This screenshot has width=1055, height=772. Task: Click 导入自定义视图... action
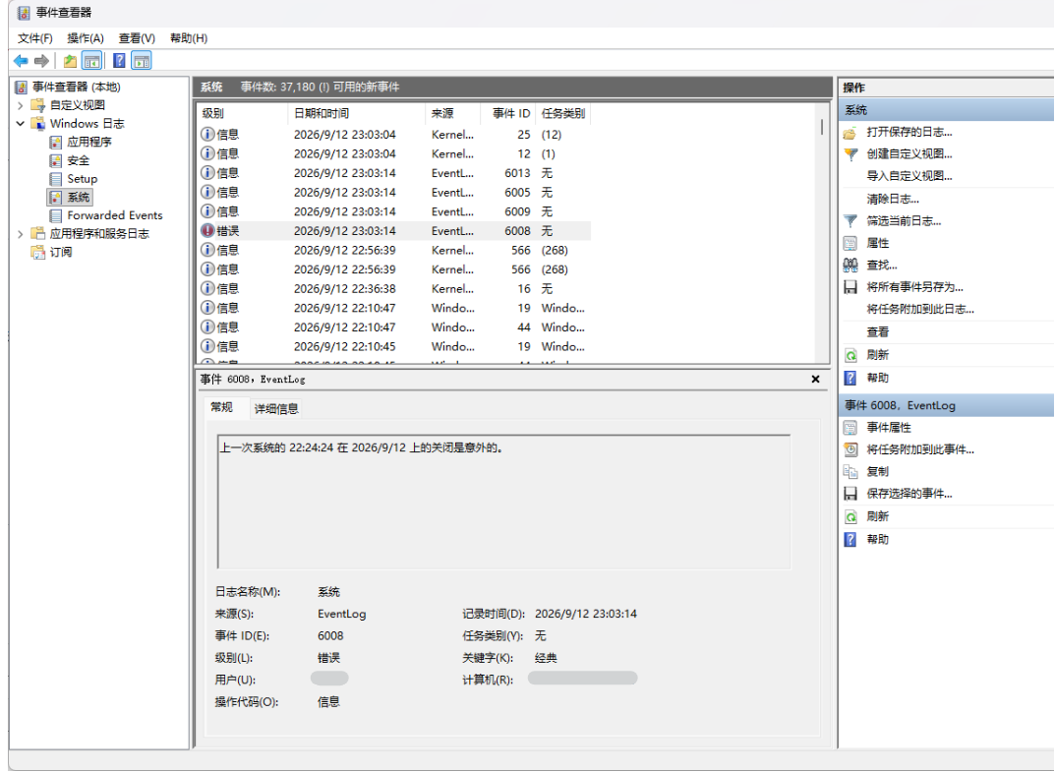[x=909, y=177]
